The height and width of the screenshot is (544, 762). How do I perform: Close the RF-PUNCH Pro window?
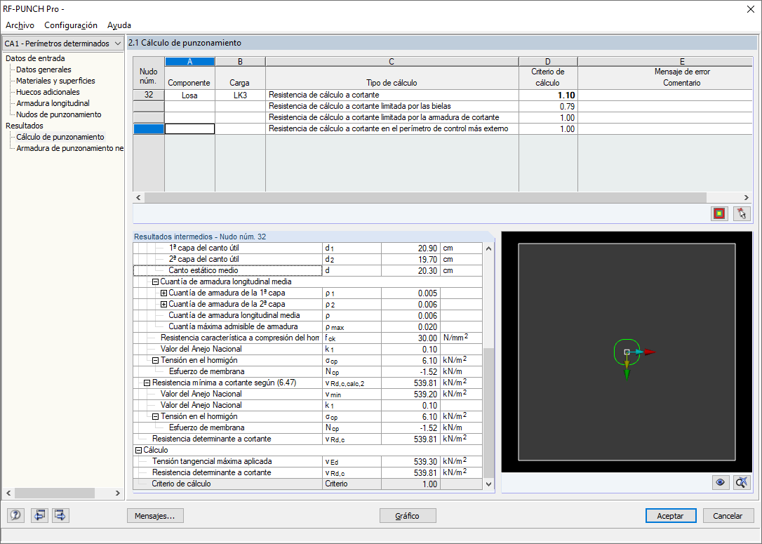click(750, 9)
